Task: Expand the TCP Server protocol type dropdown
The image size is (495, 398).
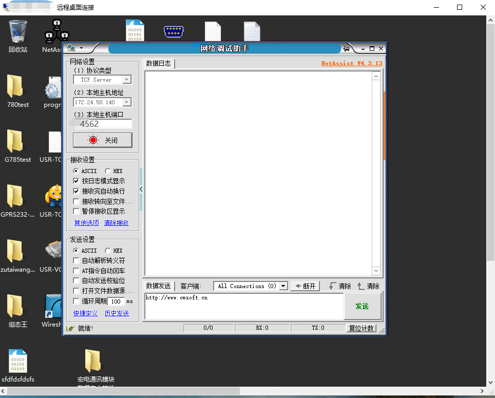Action: coord(127,80)
